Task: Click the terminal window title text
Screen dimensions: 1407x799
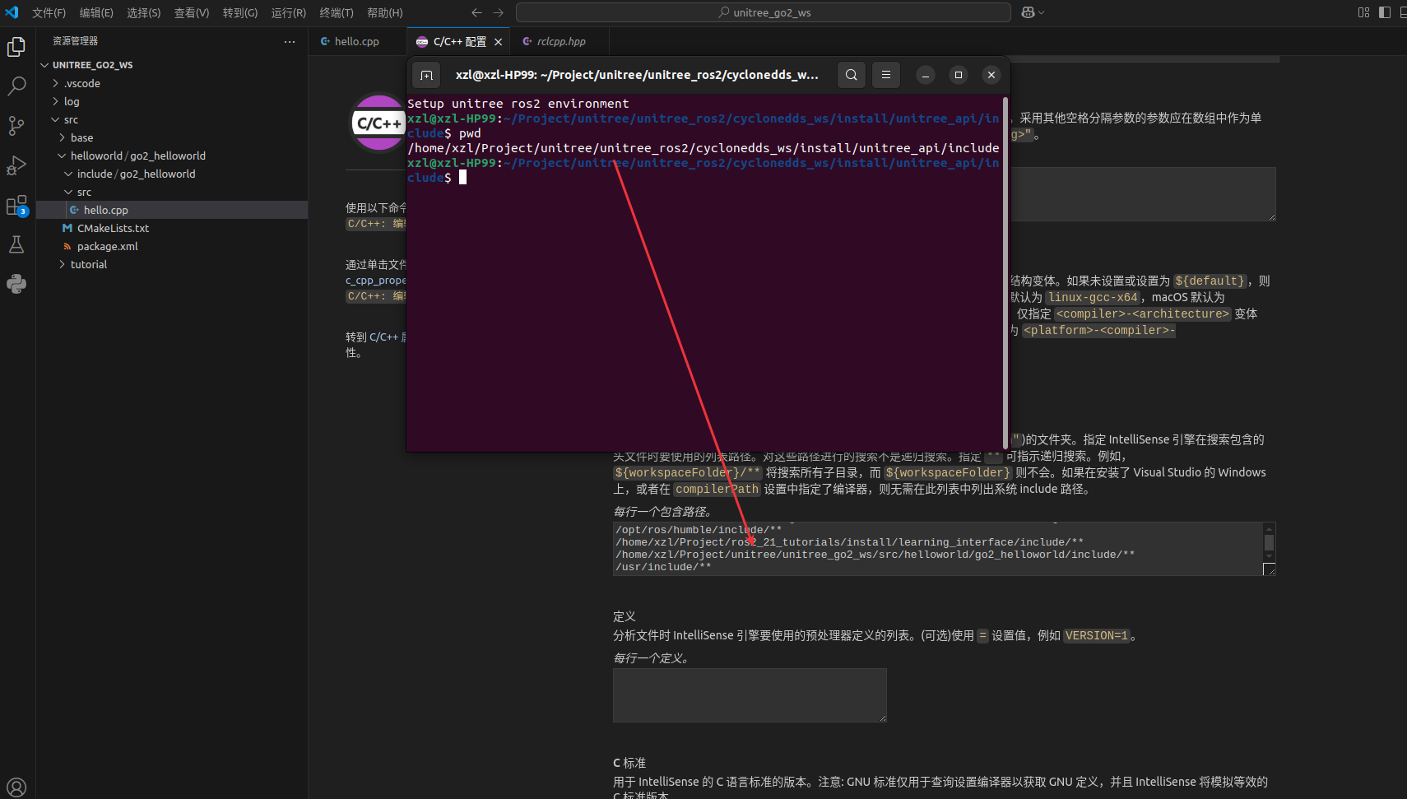Action: [637, 75]
